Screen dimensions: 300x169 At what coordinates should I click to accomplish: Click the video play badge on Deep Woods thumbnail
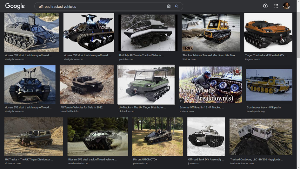pos(181,101)
